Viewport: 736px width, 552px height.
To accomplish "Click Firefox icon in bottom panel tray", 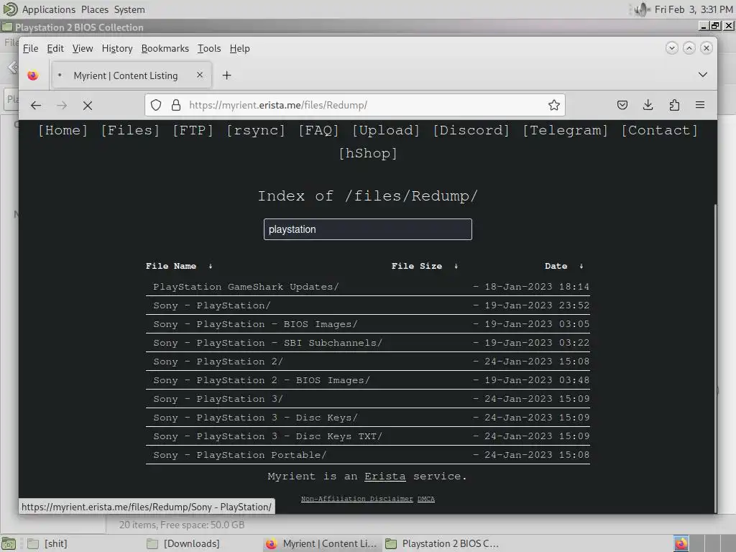I will pos(681,543).
